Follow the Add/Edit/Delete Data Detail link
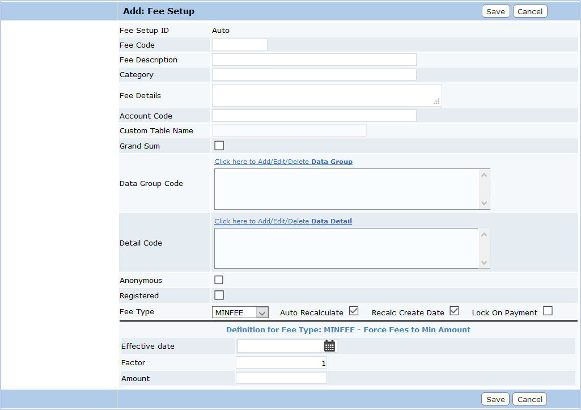 pyautogui.click(x=283, y=221)
